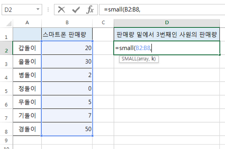Click the sales value 50 cell
The image size is (225, 149).
(x=67, y=129)
